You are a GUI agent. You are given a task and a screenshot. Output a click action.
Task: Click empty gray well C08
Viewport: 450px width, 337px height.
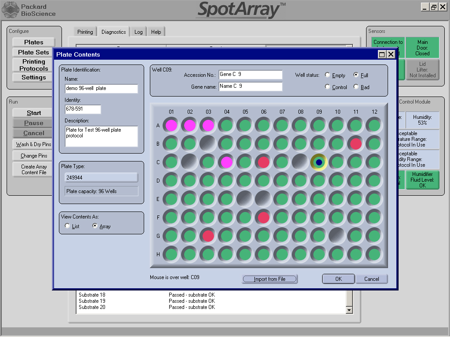[x=301, y=162]
